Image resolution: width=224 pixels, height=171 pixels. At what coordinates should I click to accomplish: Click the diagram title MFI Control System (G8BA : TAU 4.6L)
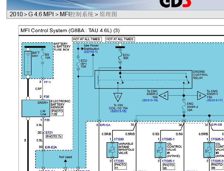70,30
